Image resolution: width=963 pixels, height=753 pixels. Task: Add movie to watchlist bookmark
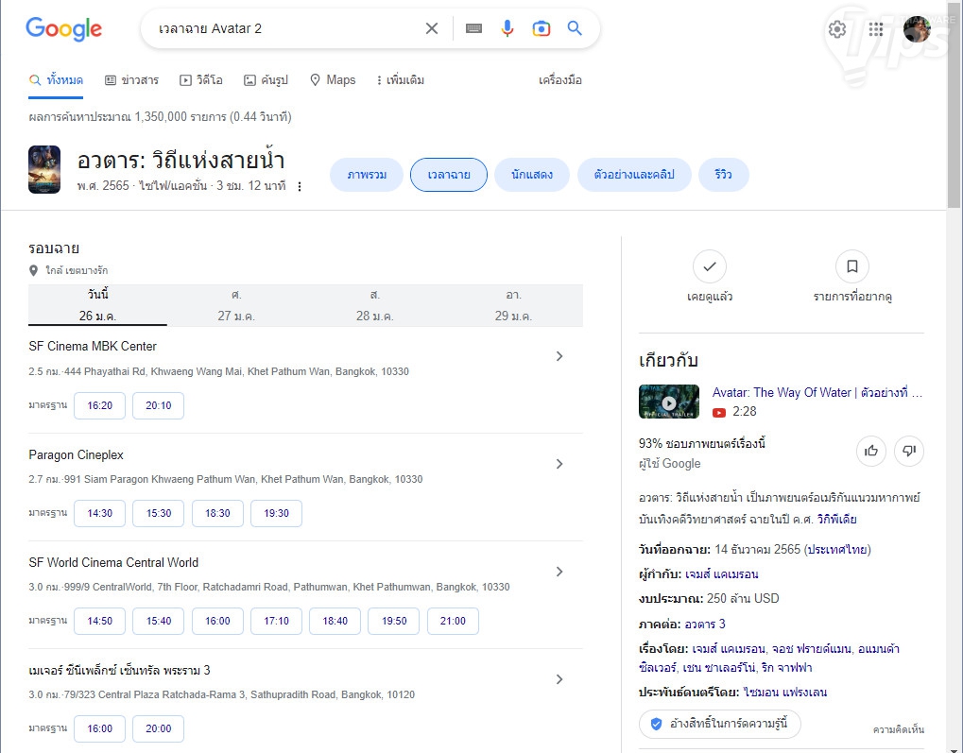click(x=852, y=267)
